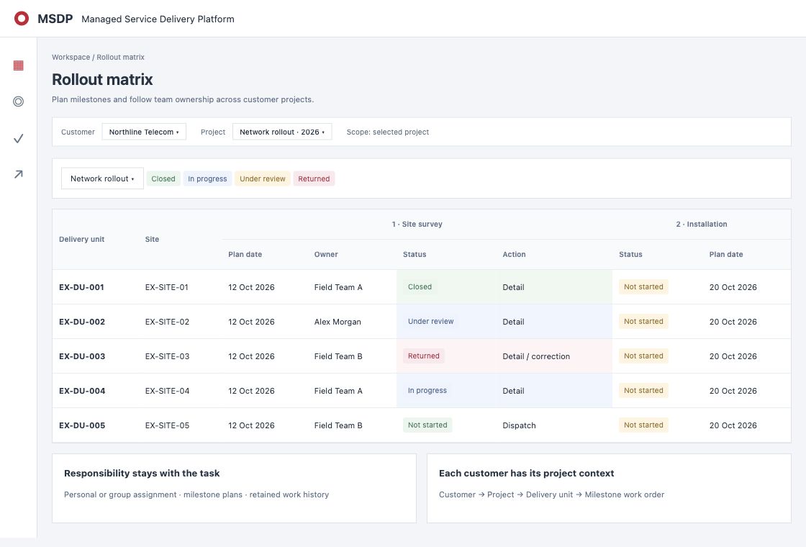Expand the Network rollout filter dropdown
This screenshot has height=547, width=806.
coord(102,178)
